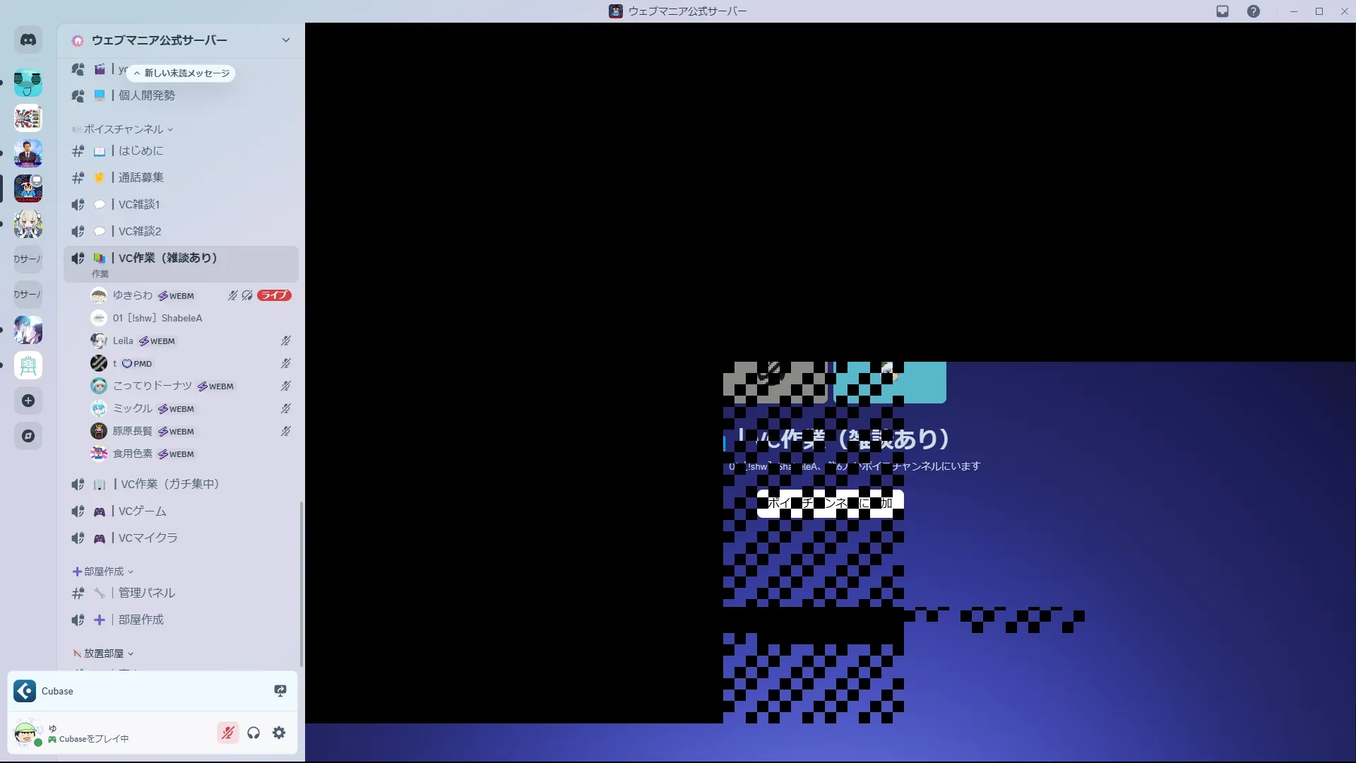Viewport: 1356px width, 763px height.
Task: Open the VC雑談1 voice channel
Action: tap(139, 204)
